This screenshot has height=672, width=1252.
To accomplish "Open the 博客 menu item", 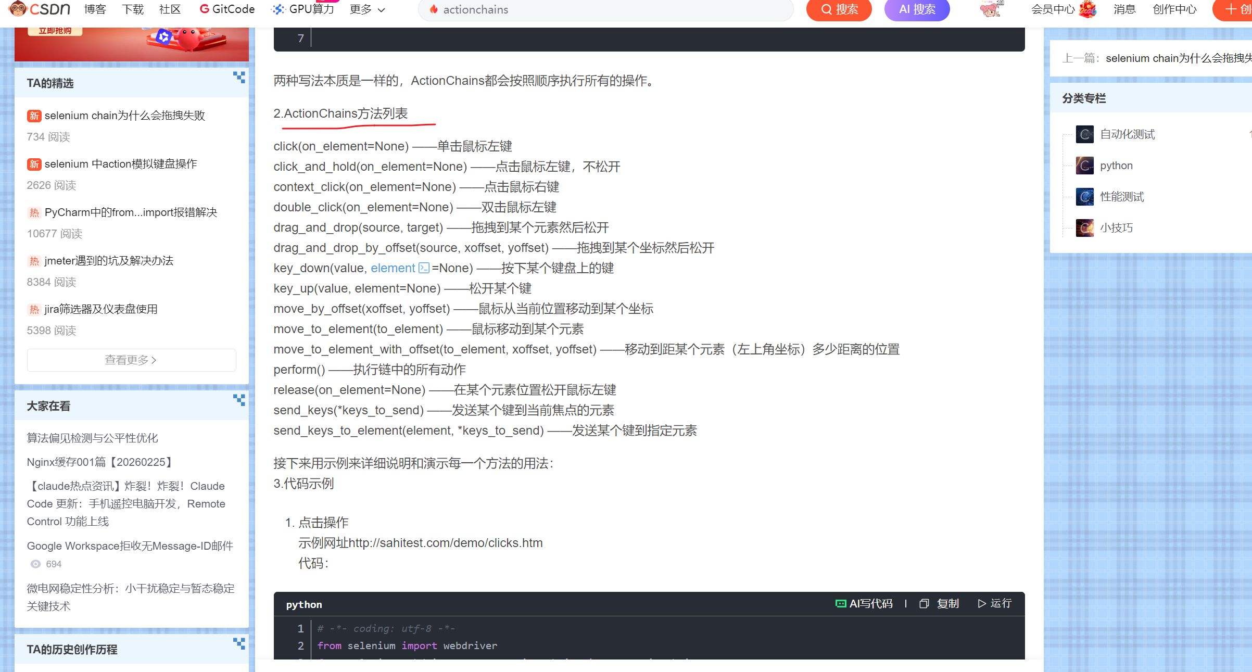I will [95, 9].
